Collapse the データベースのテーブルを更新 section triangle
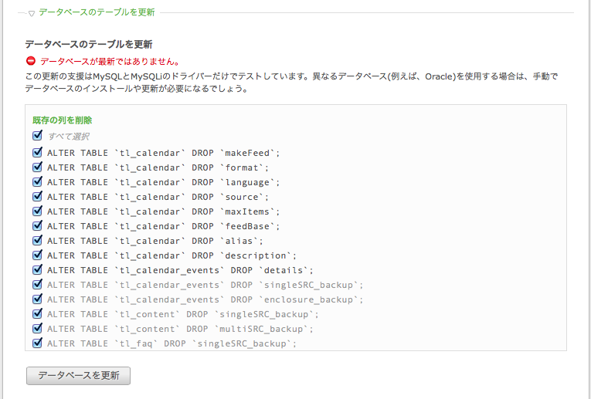The image size is (591, 399). (32, 14)
